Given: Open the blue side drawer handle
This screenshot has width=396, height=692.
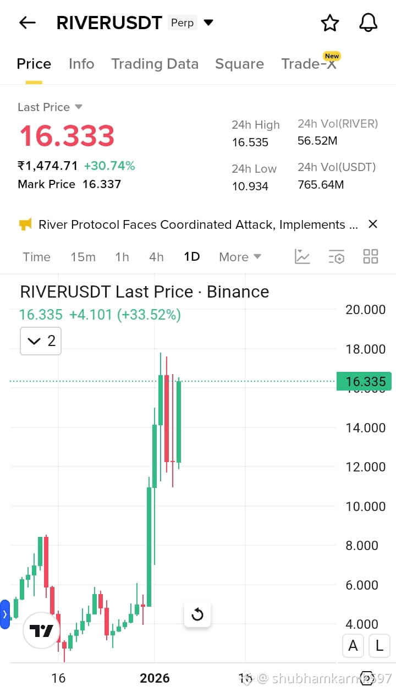Looking at the screenshot, I should coord(5,614).
